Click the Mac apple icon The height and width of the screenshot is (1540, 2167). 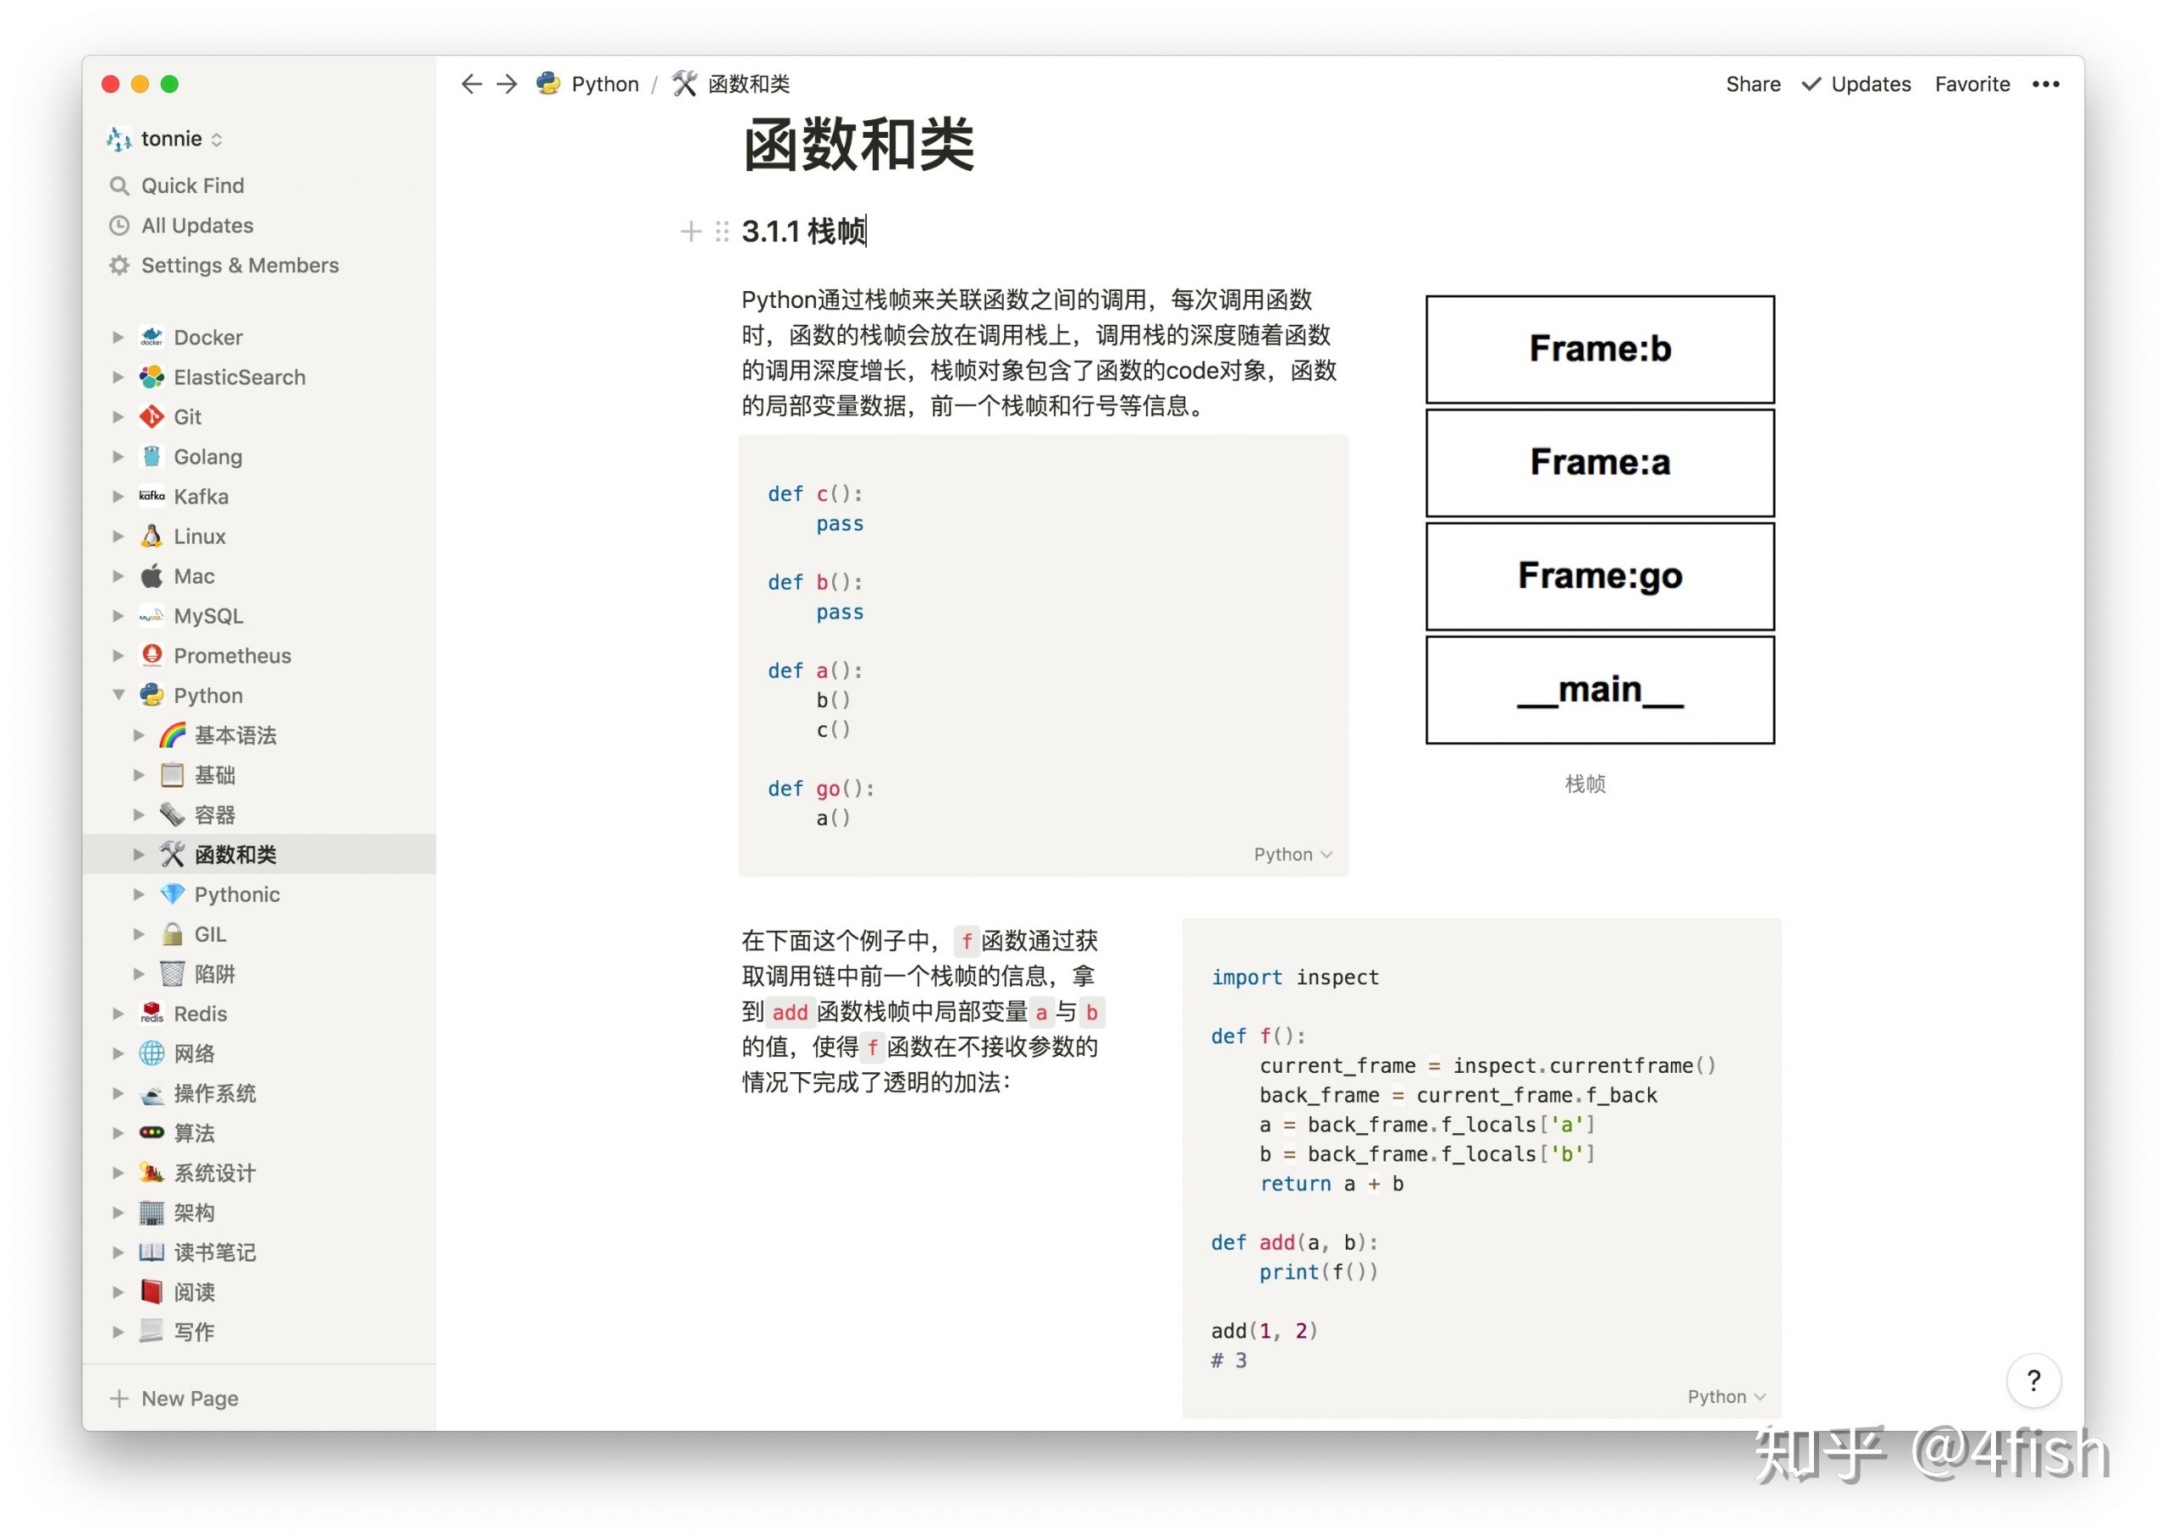pyautogui.click(x=152, y=576)
